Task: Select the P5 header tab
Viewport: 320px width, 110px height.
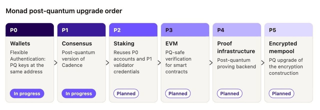Action: click(288, 30)
